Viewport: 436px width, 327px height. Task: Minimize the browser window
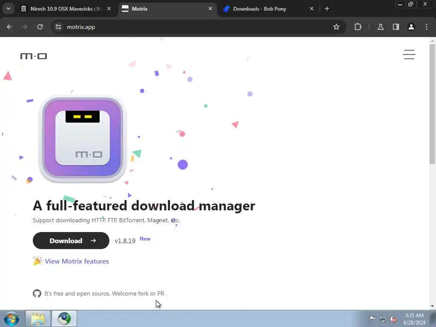tap(400, 4)
